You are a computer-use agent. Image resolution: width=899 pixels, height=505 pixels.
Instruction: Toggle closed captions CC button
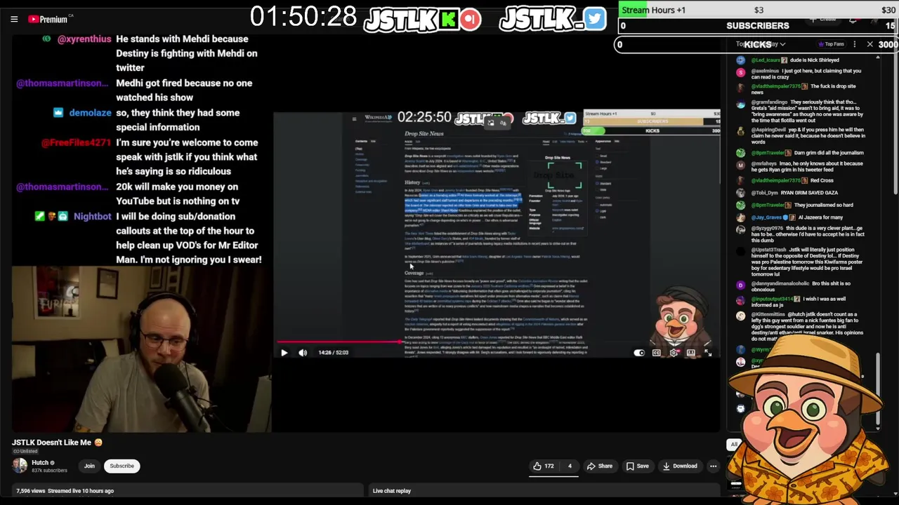(x=656, y=353)
